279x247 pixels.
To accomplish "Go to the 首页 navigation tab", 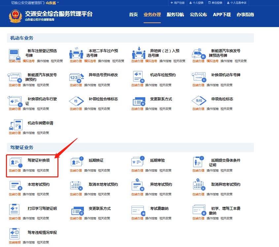I will [x=133, y=15].
